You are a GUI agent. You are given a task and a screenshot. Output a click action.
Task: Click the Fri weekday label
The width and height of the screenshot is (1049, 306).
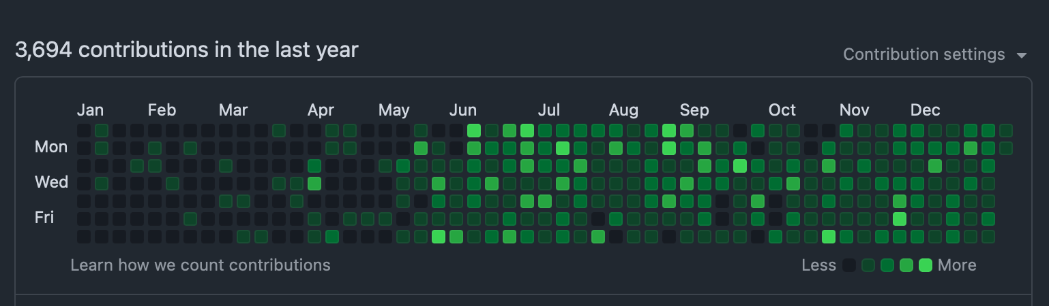click(46, 218)
